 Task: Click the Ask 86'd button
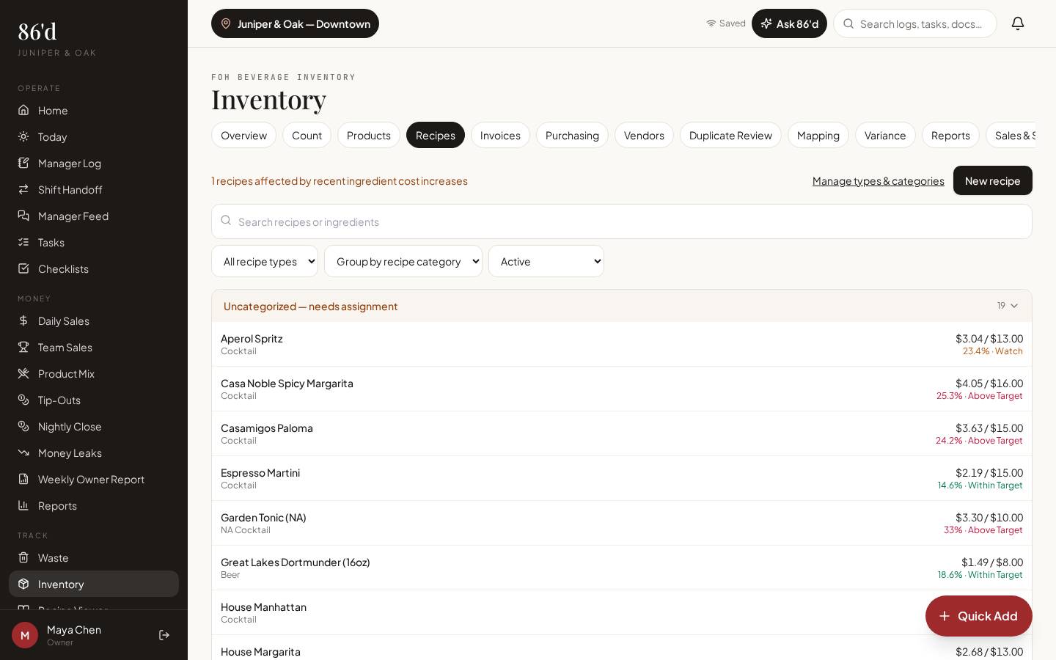click(789, 23)
